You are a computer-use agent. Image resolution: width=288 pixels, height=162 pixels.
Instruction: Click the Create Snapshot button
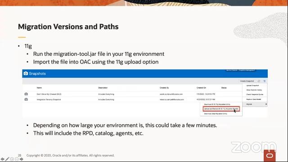click(x=247, y=81)
